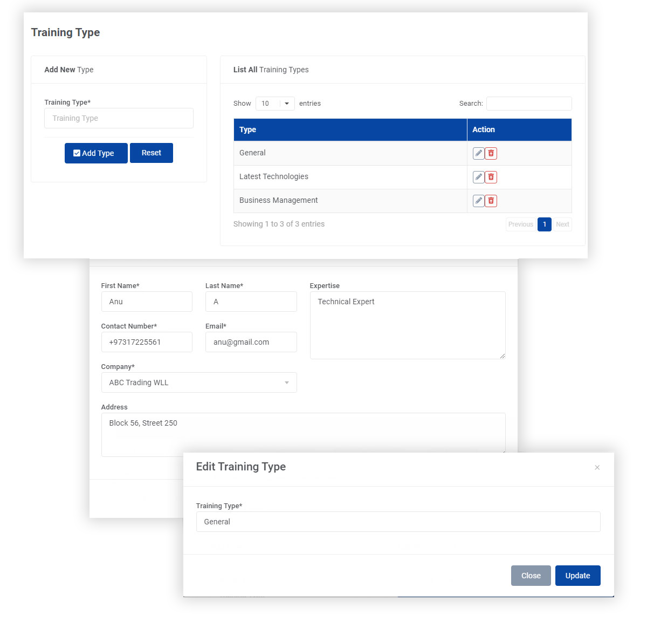Click the Training Type input in Add New form

coord(119,118)
